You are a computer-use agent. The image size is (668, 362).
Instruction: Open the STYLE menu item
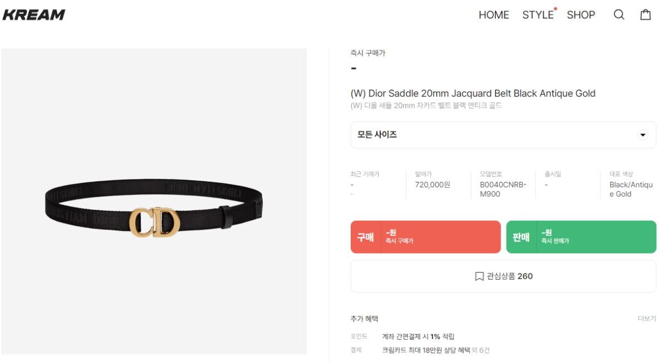click(538, 15)
